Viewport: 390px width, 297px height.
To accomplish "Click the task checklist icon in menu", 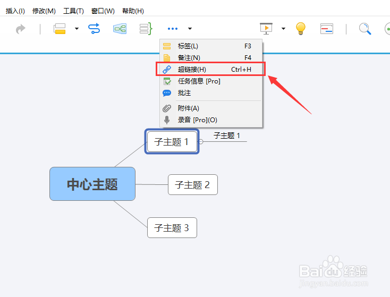I will click(x=167, y=81).
